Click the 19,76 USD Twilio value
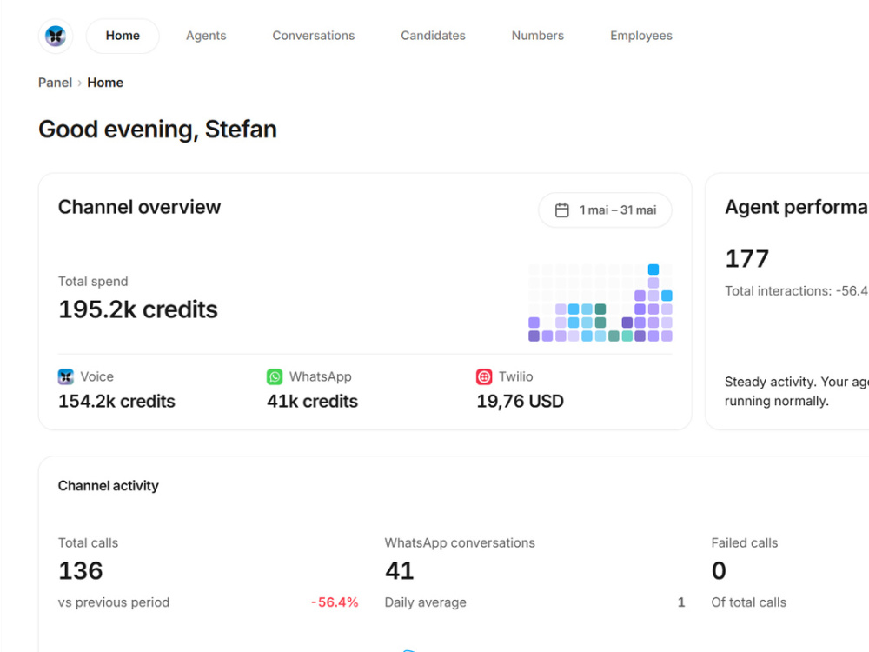This screenshot has width=869, height=652. (520, 402)
